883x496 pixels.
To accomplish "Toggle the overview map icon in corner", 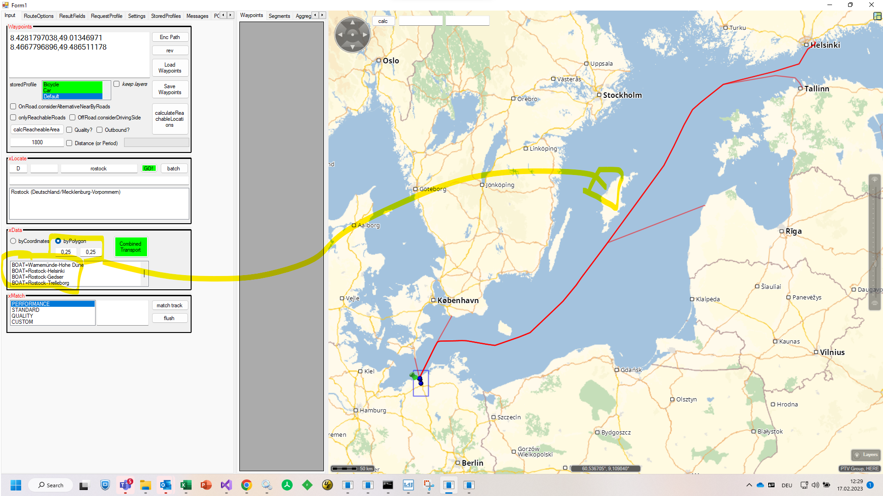I will point(877,16).
